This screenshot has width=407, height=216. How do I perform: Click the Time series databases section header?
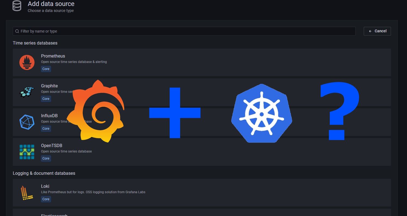point(35,43)
